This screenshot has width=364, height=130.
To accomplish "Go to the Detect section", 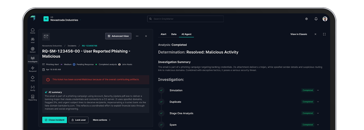I will [32, 50].
